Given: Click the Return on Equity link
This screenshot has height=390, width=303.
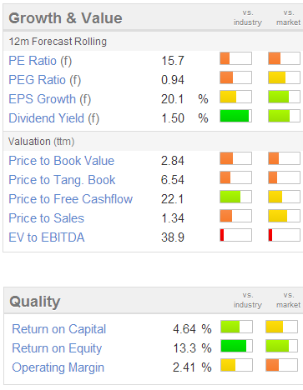Looking at the screenshot, I should pos(57,348).
